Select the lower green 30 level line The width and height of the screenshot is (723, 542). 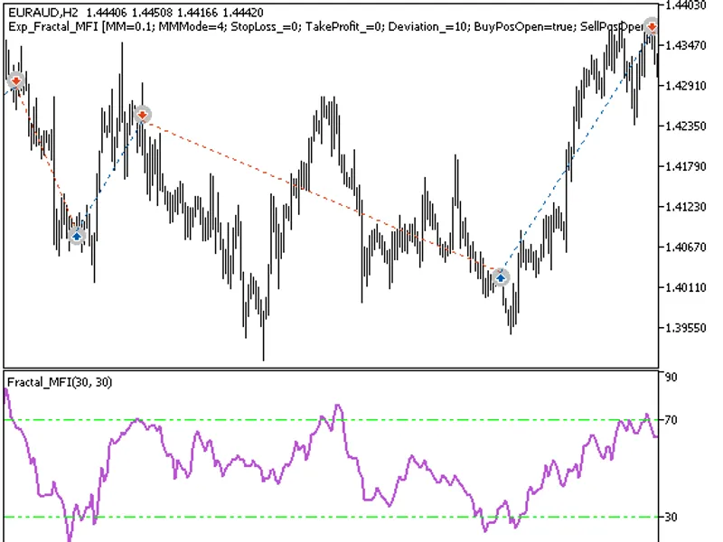tap(331, 517)
